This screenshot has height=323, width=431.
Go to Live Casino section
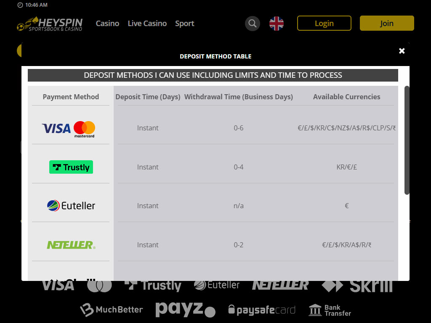tap(147, 24)
